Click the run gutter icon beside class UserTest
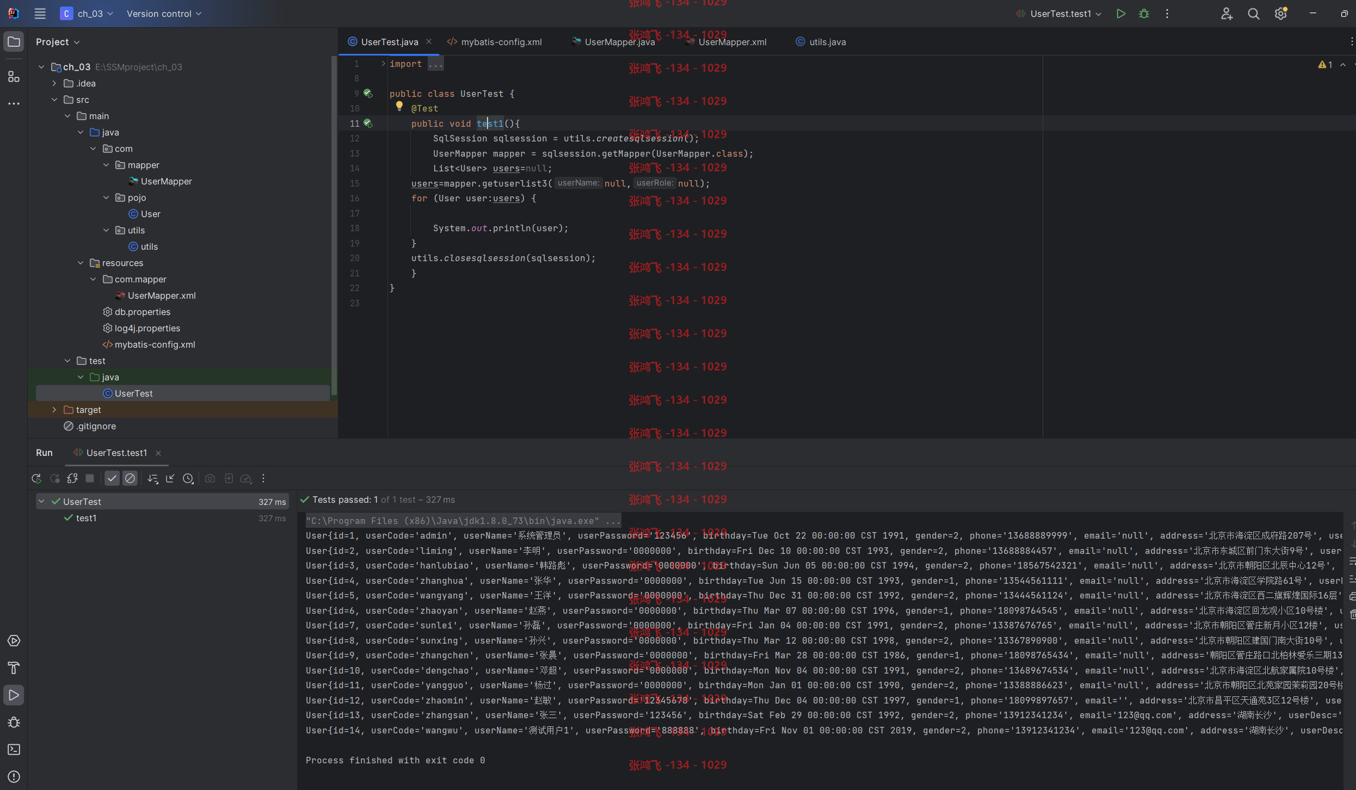This screenshot has height=790, width=1356. coord(368,94)
